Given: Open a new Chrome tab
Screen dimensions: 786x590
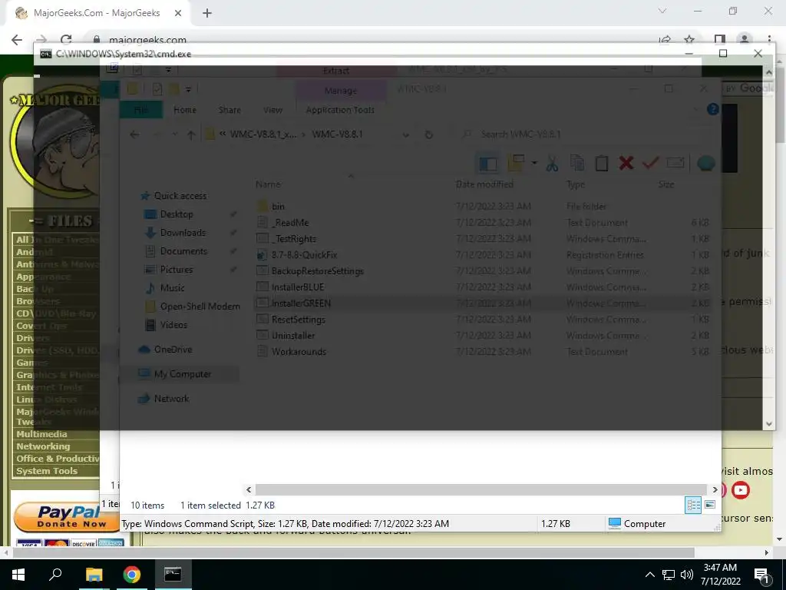Looking at the screenshot, I should (207, 13).
